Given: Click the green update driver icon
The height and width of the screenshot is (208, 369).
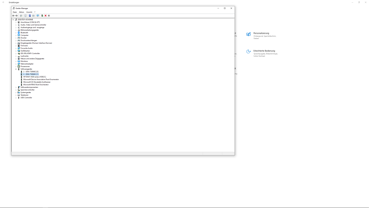Looking at the screenshot, I should point(42,16).
